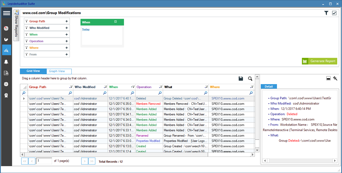
Task: Expand the Who Modified filter with plus
Action: click(67, 28)
